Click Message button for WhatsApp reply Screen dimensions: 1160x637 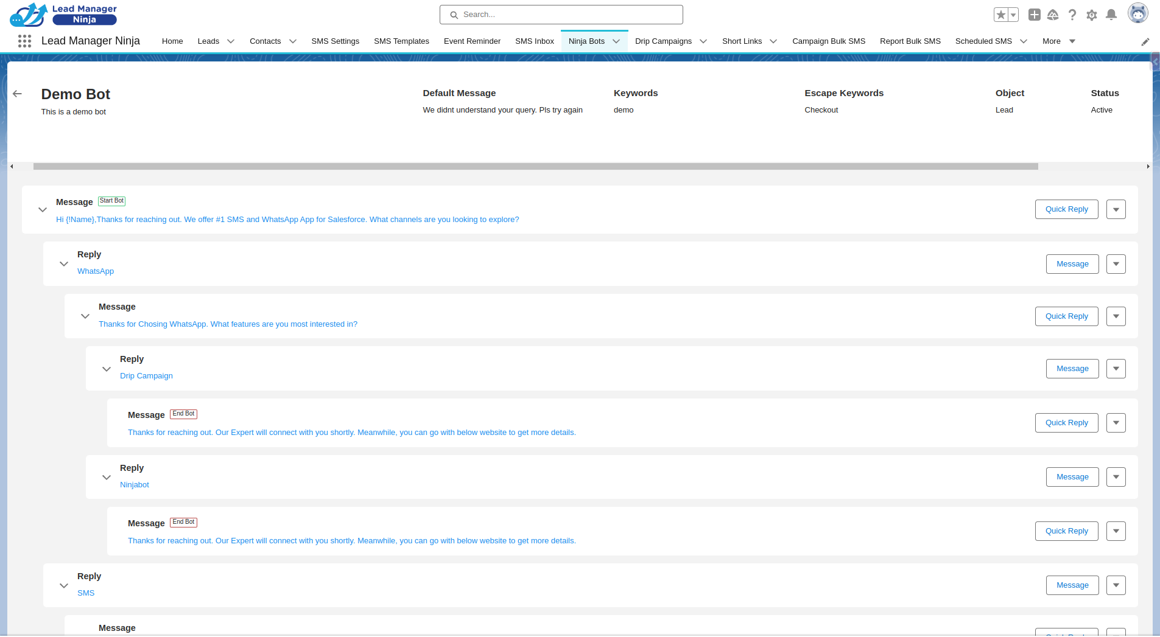[1072, 264]
